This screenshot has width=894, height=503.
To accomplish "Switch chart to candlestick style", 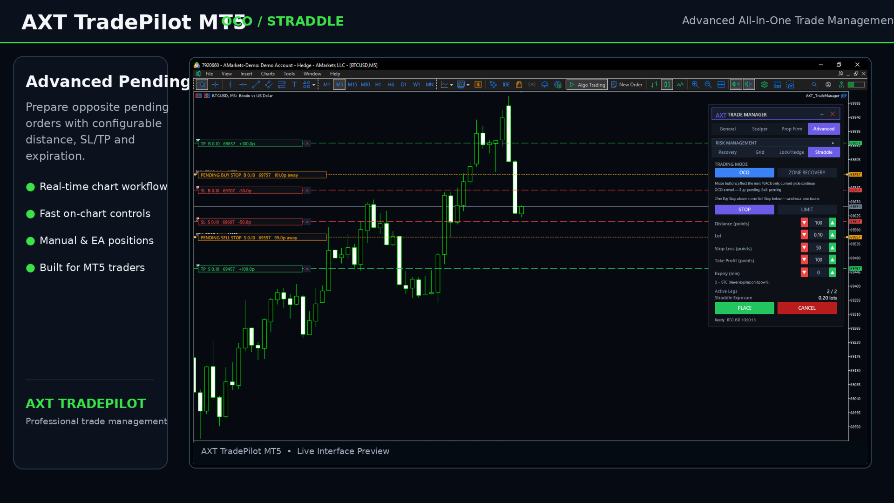I will click(x=667, y=85).
